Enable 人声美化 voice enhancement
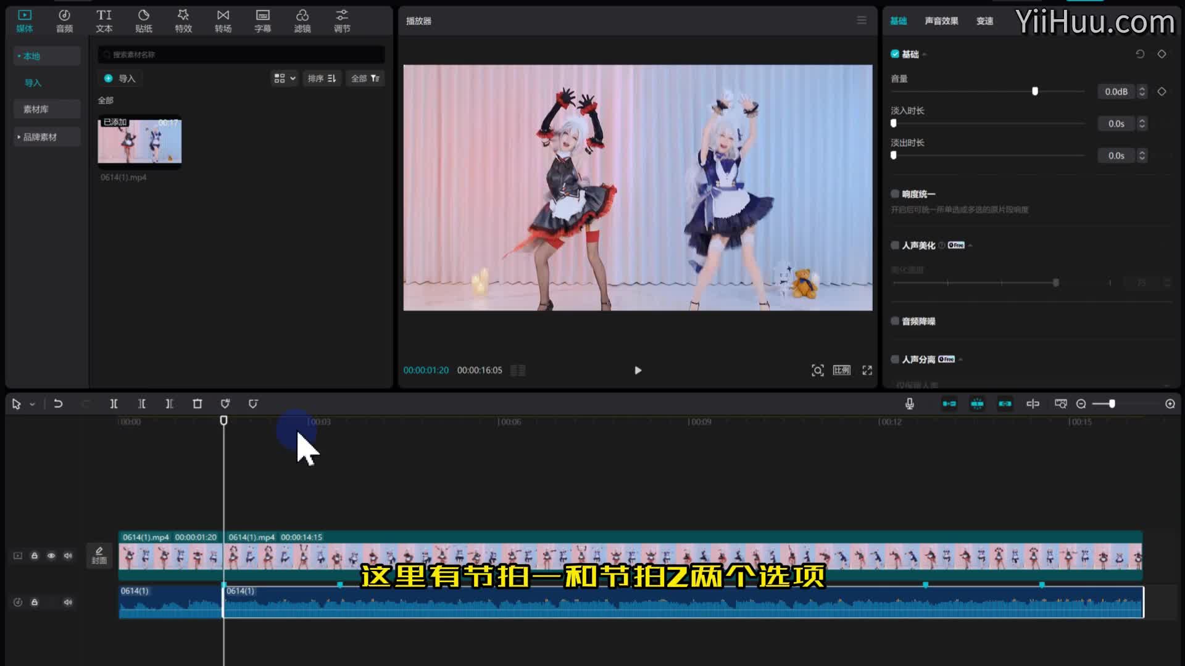 894,245
